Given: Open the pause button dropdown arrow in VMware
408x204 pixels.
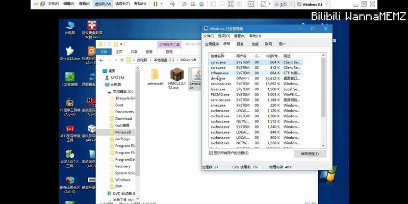Looking at the screenshot, I should [162, 4].
